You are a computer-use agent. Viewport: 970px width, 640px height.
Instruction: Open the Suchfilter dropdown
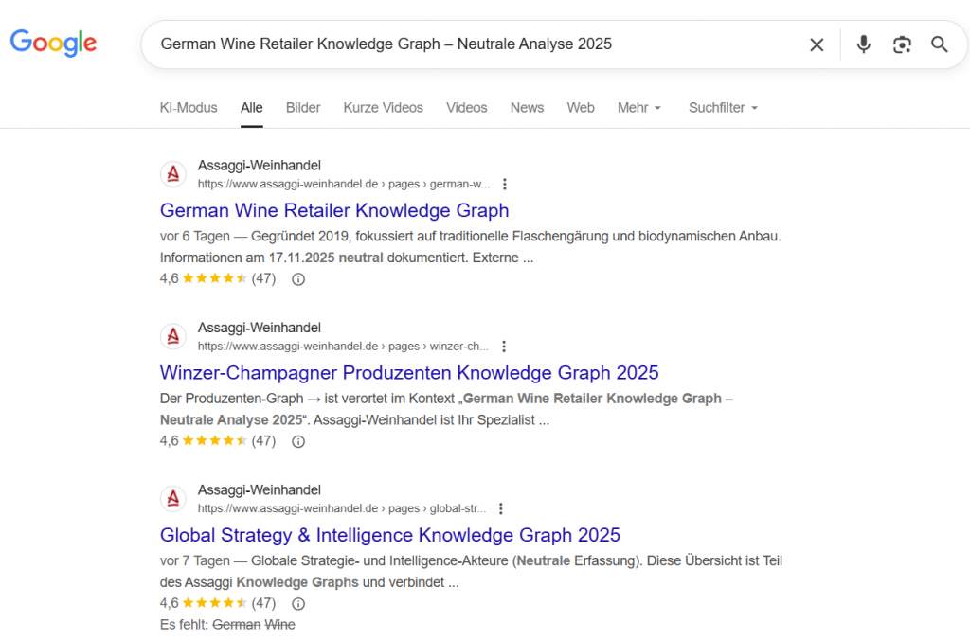[723, 108]
